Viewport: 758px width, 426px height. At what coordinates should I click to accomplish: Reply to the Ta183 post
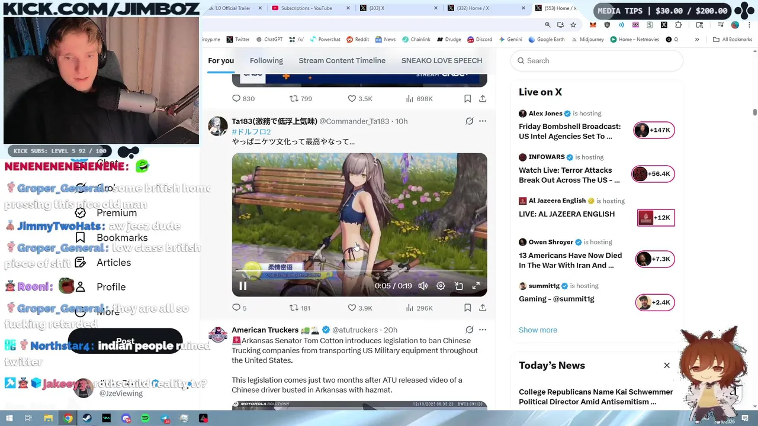tap(239, 308)
